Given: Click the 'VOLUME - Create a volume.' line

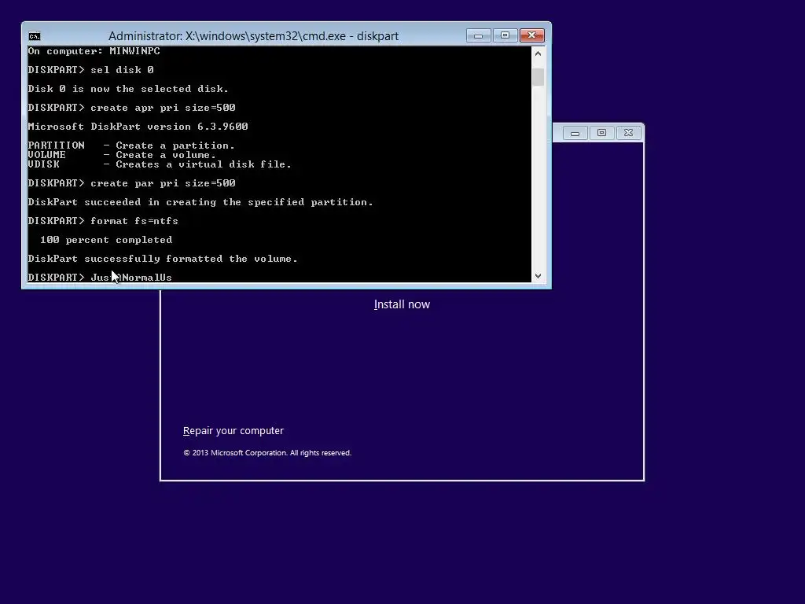Looking at the screenshot, I should 122,155.
